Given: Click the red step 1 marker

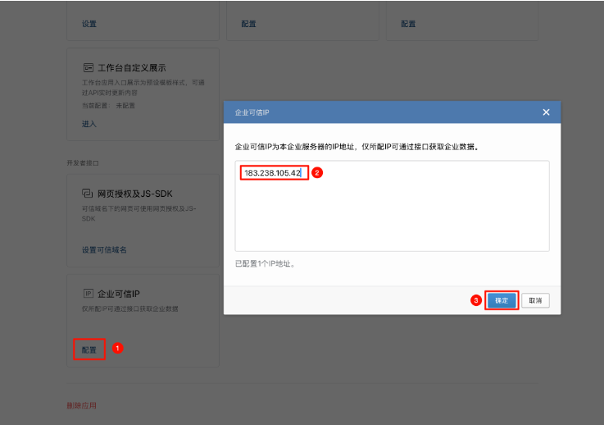Looking at the screenshot, I should click(117, 348).
